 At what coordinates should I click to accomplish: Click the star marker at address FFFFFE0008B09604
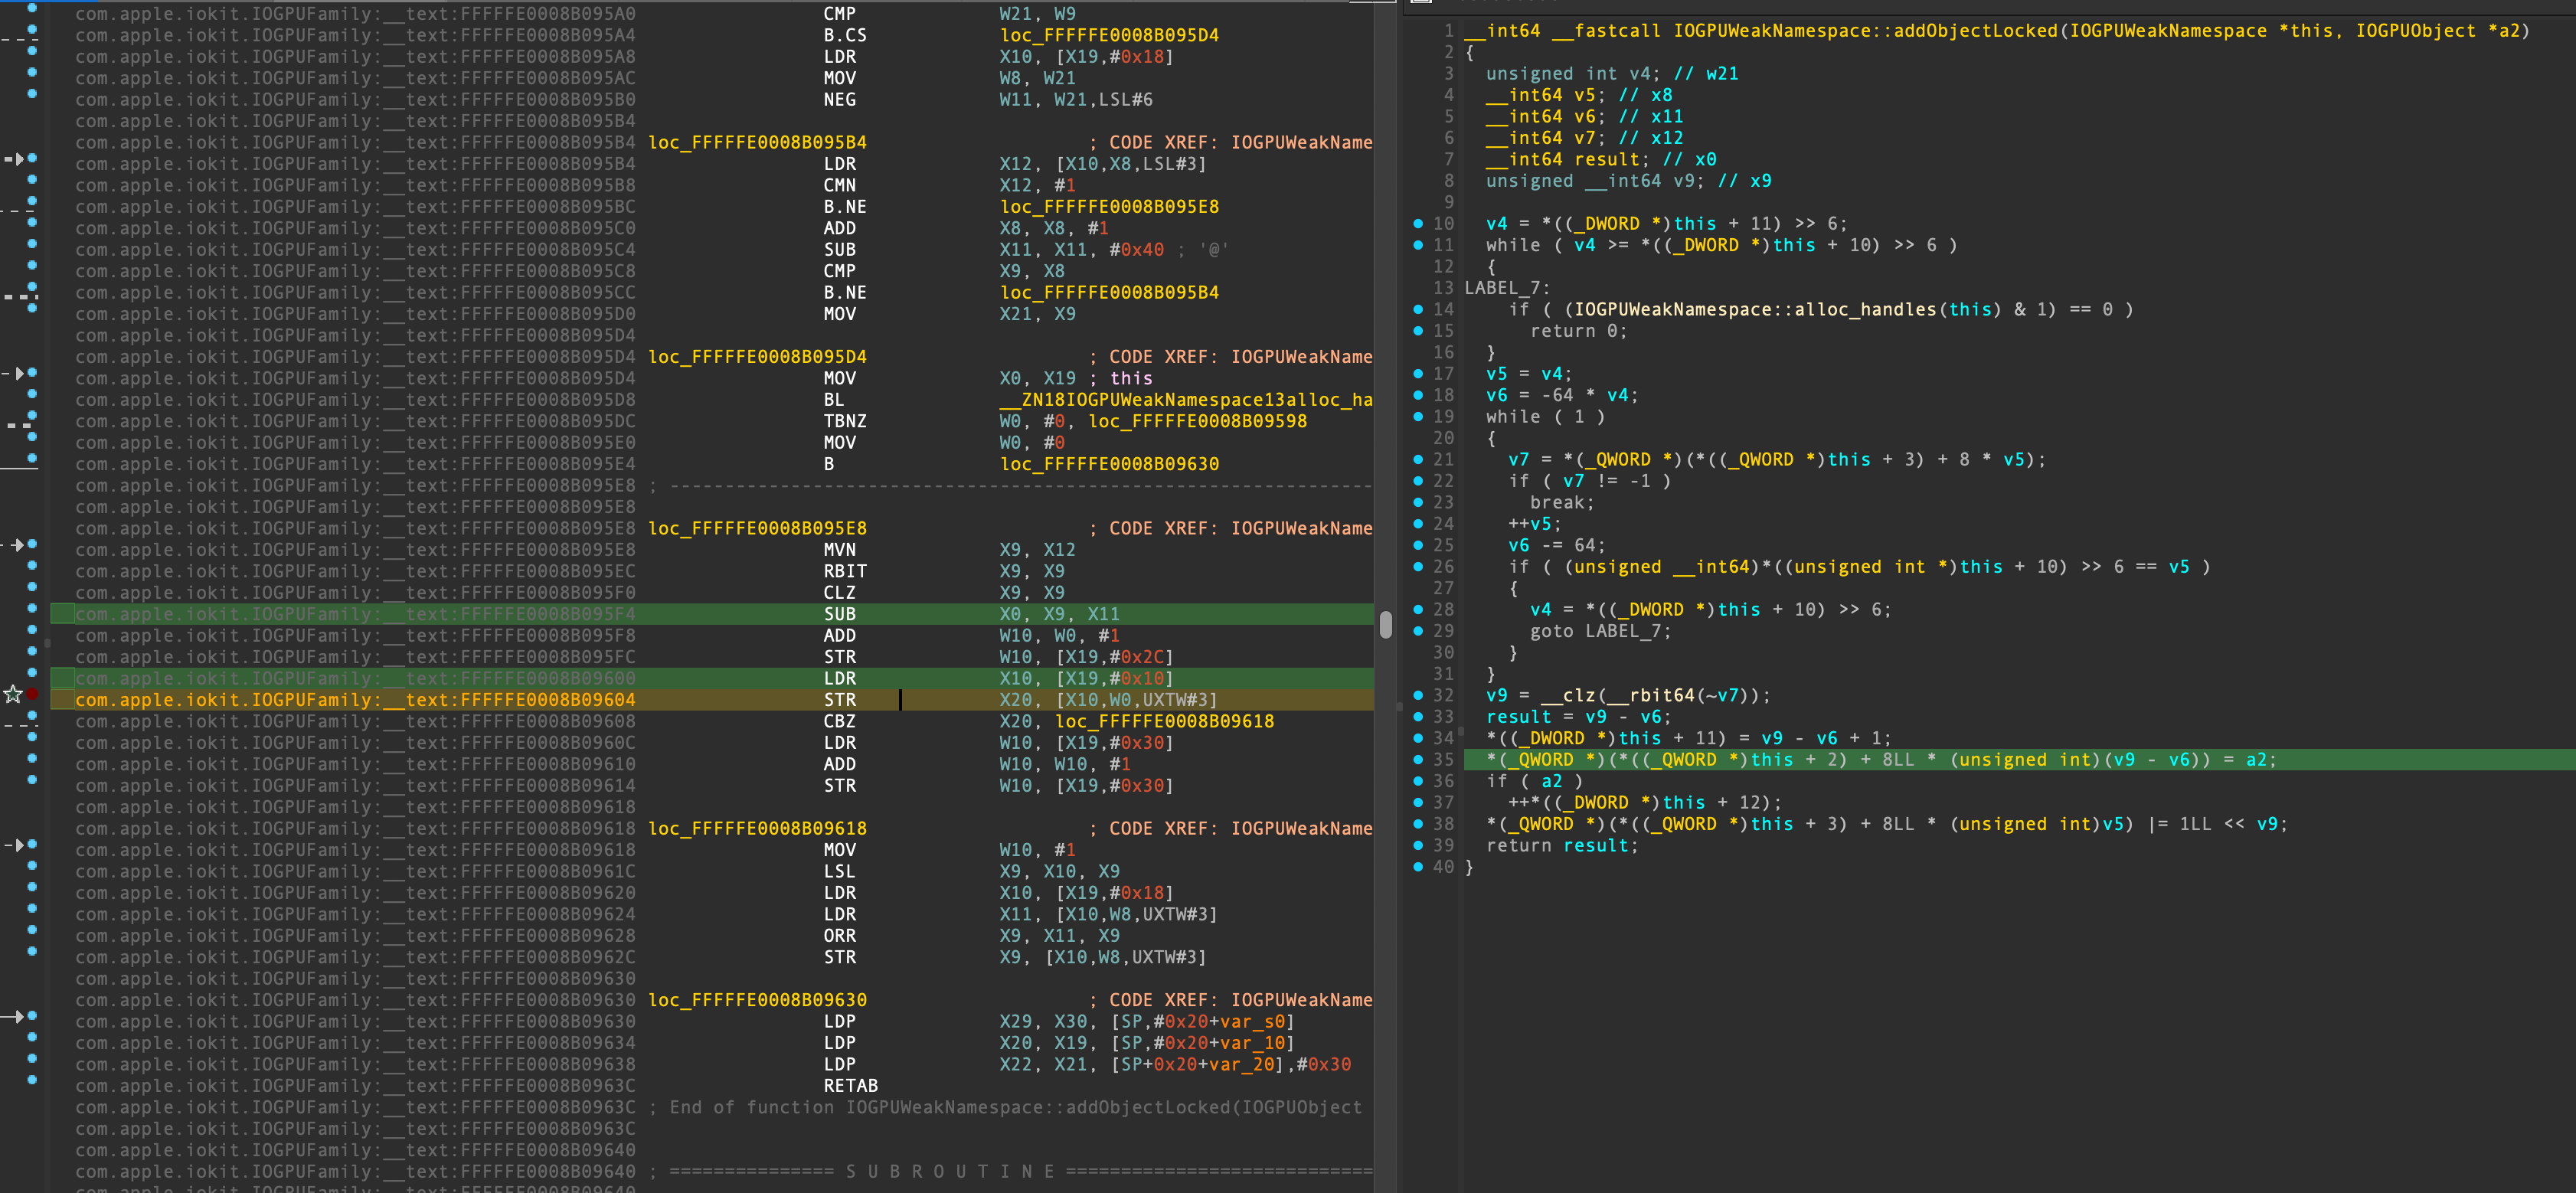coord(13,694)
